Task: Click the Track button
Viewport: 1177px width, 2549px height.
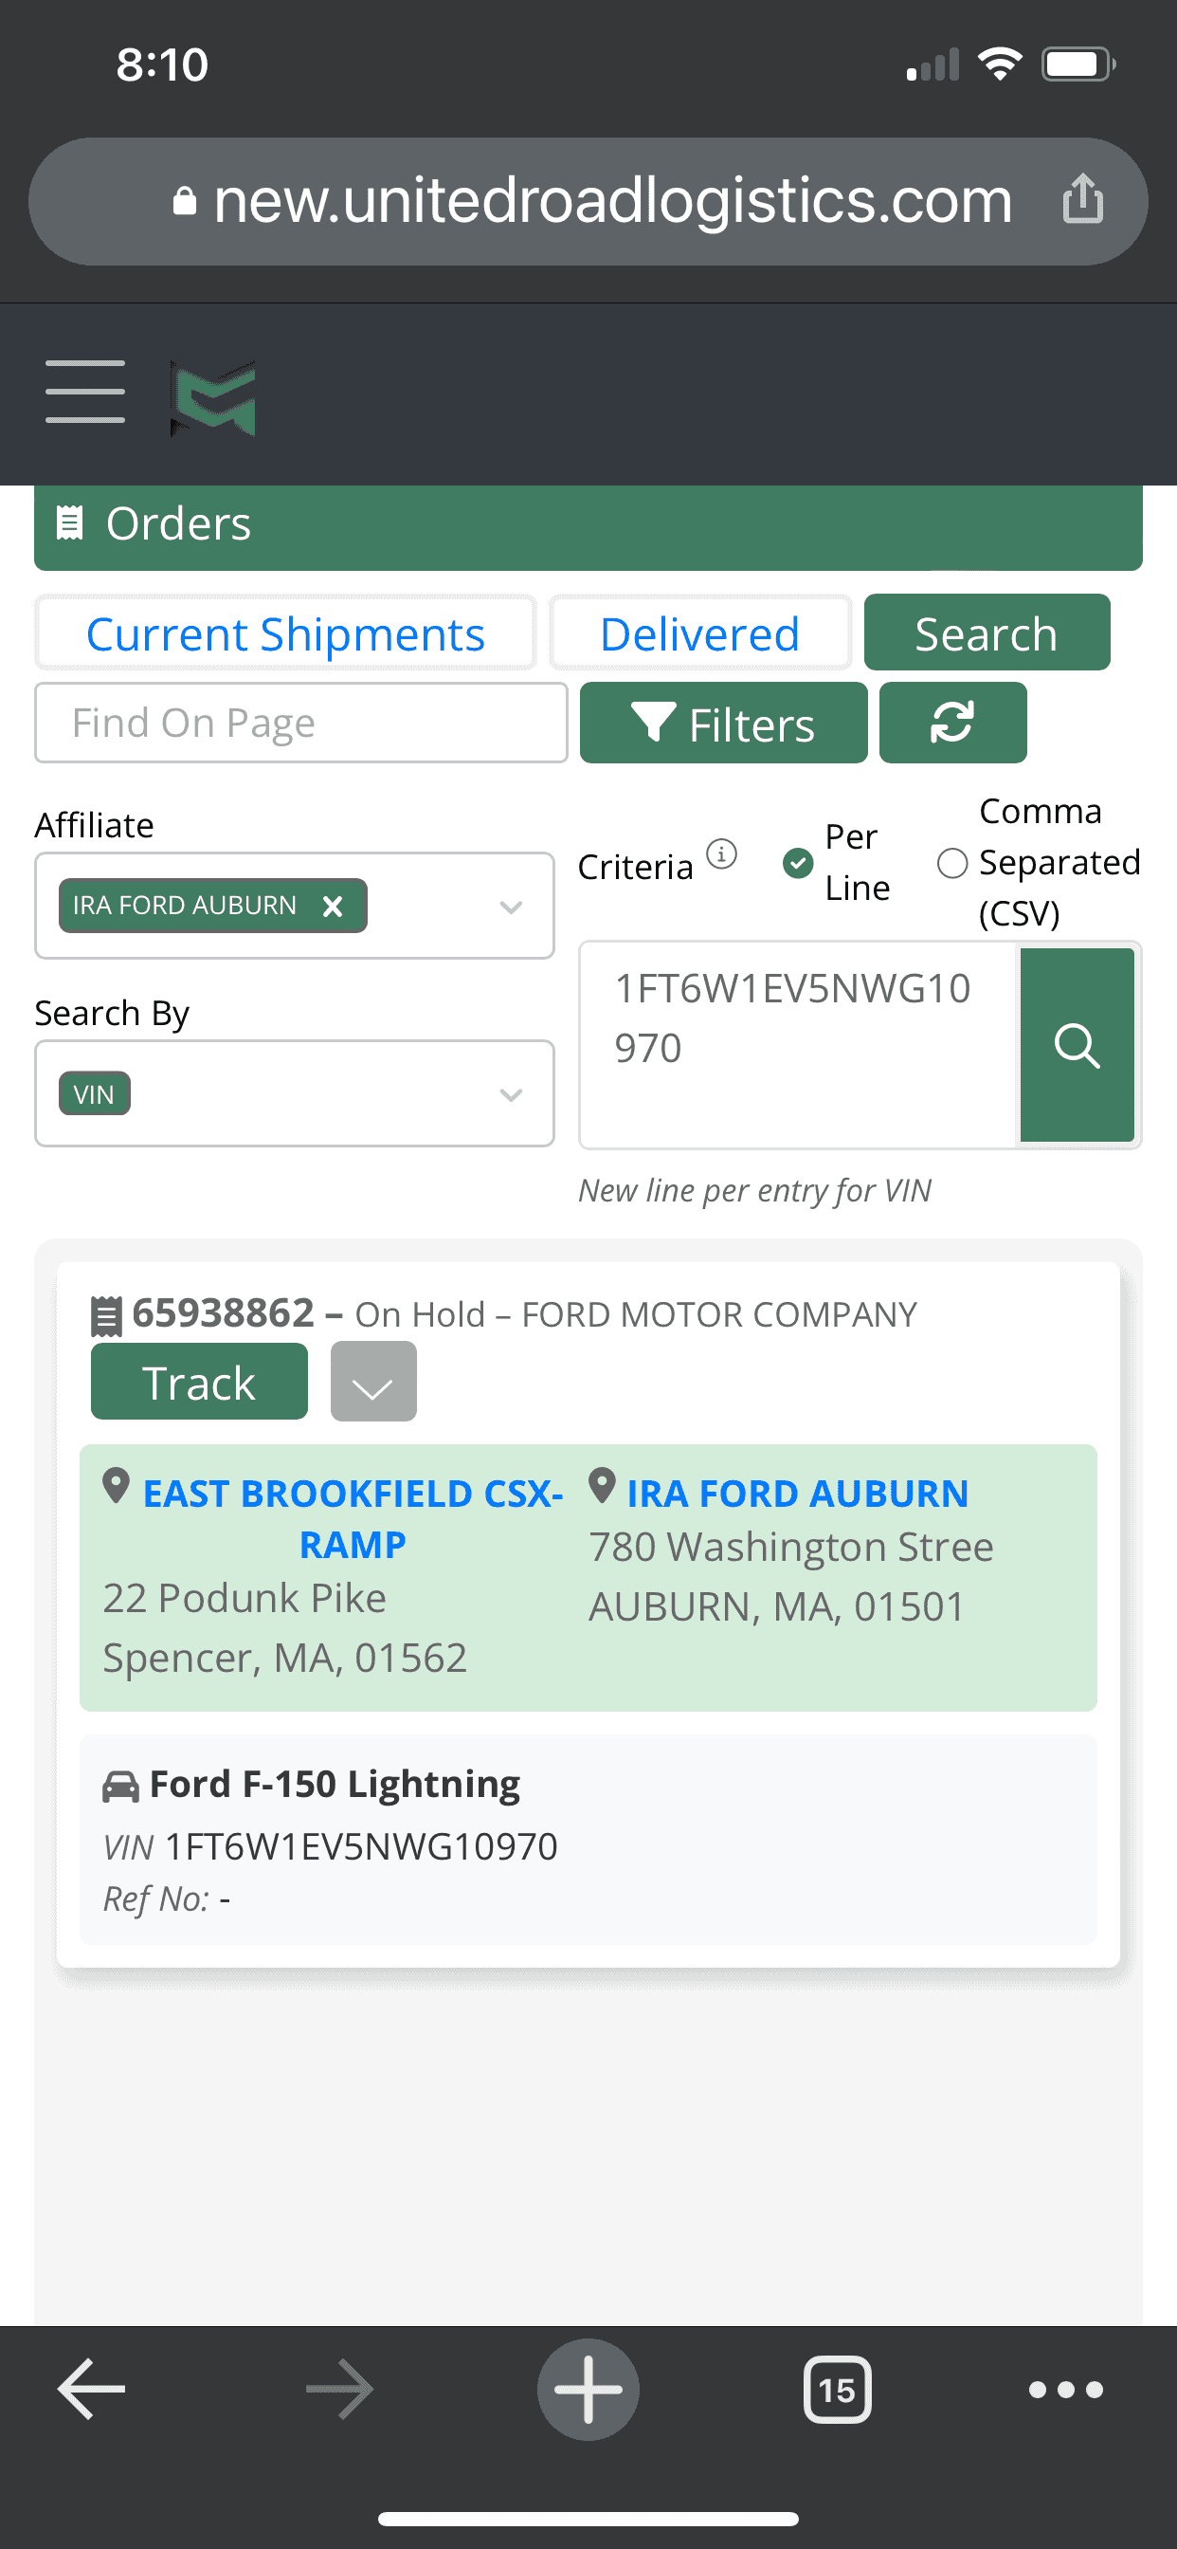Action: tap(199, 1383)
